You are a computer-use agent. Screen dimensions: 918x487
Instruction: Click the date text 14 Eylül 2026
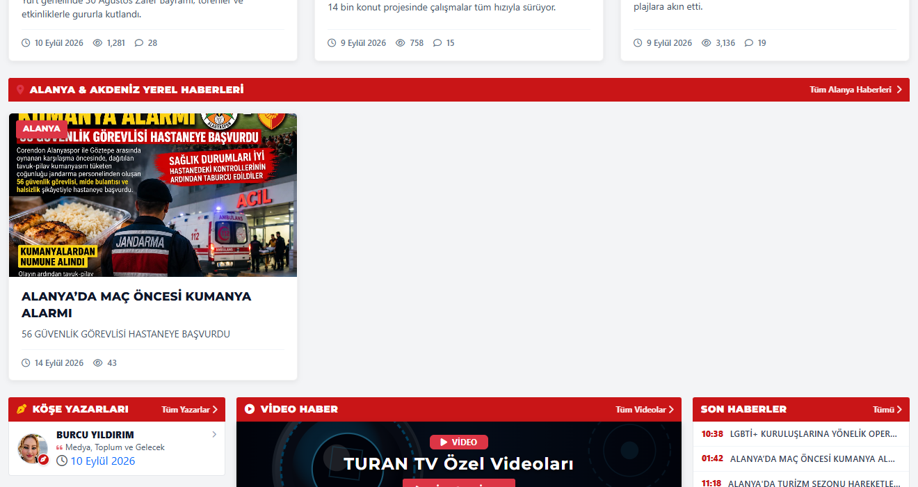tap(59, 363)
